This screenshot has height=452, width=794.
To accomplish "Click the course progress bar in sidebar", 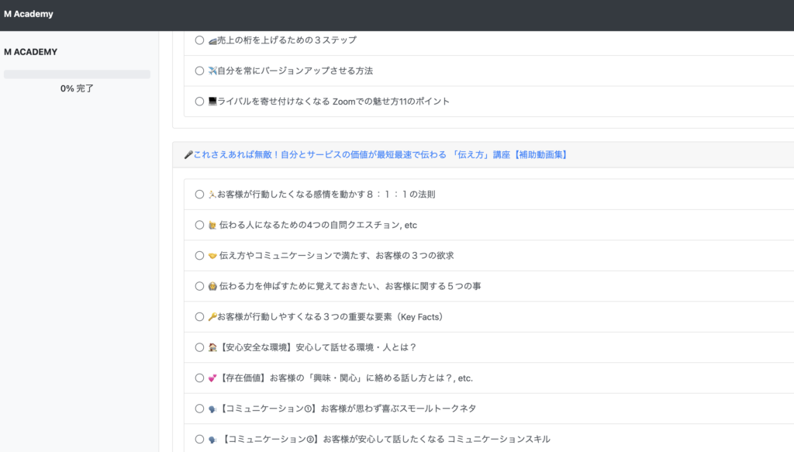I will click(x=77, y=74).
